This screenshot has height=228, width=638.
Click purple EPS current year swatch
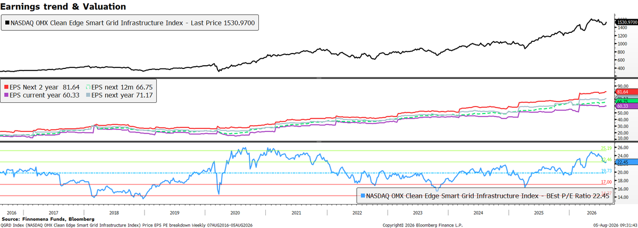pos(5,95)
